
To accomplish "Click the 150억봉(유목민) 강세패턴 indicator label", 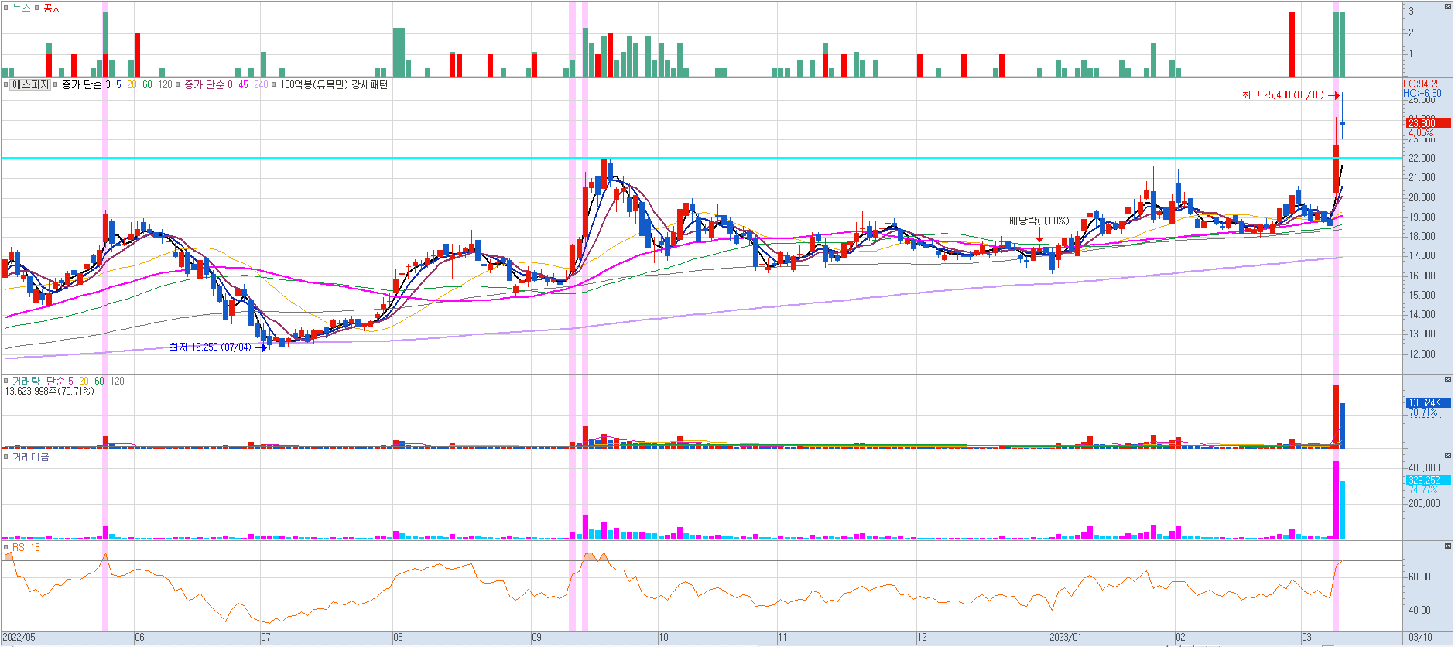I will [334, 84].
